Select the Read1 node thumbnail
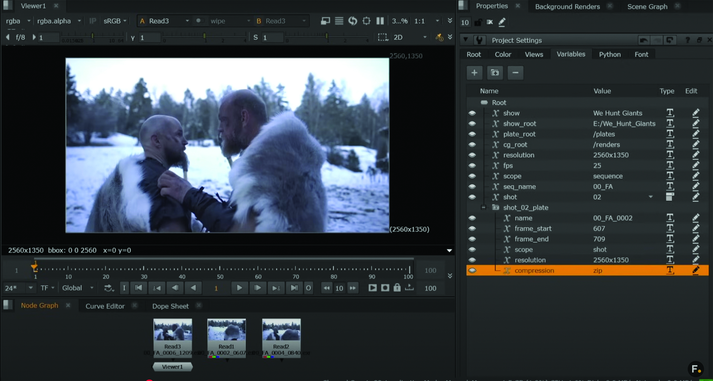Screen dimensions: 713x381 coord(226,330)
